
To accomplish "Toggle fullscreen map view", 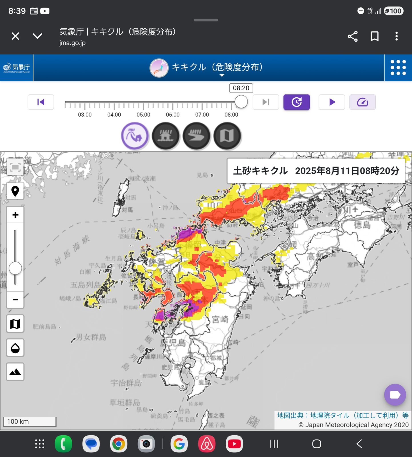I will point(15,167).
